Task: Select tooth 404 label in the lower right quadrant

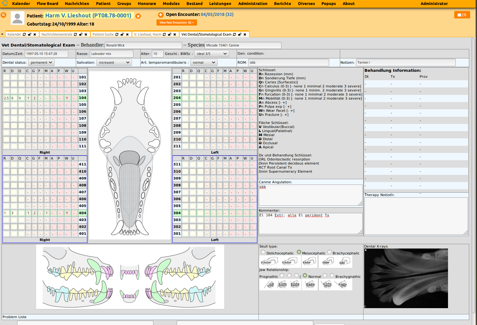Action: (82, 213)
